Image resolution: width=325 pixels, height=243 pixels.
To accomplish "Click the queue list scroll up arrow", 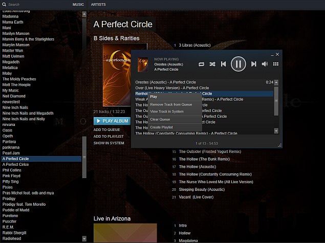I will tap(276, 83).
